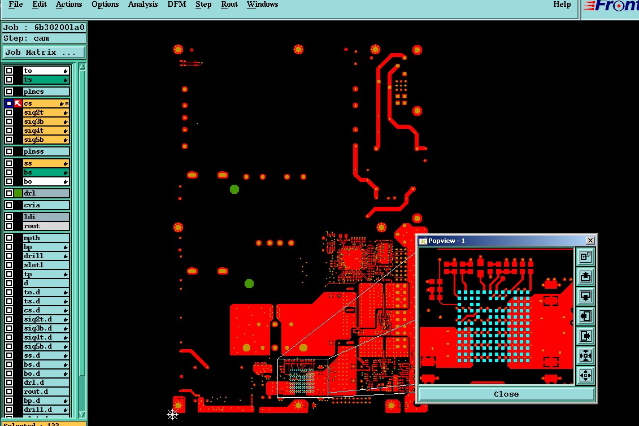Image resolution: width=639 pixels, height=426 pixels.
Task: Open the Options menu
Action: click(x=105, y=5)
